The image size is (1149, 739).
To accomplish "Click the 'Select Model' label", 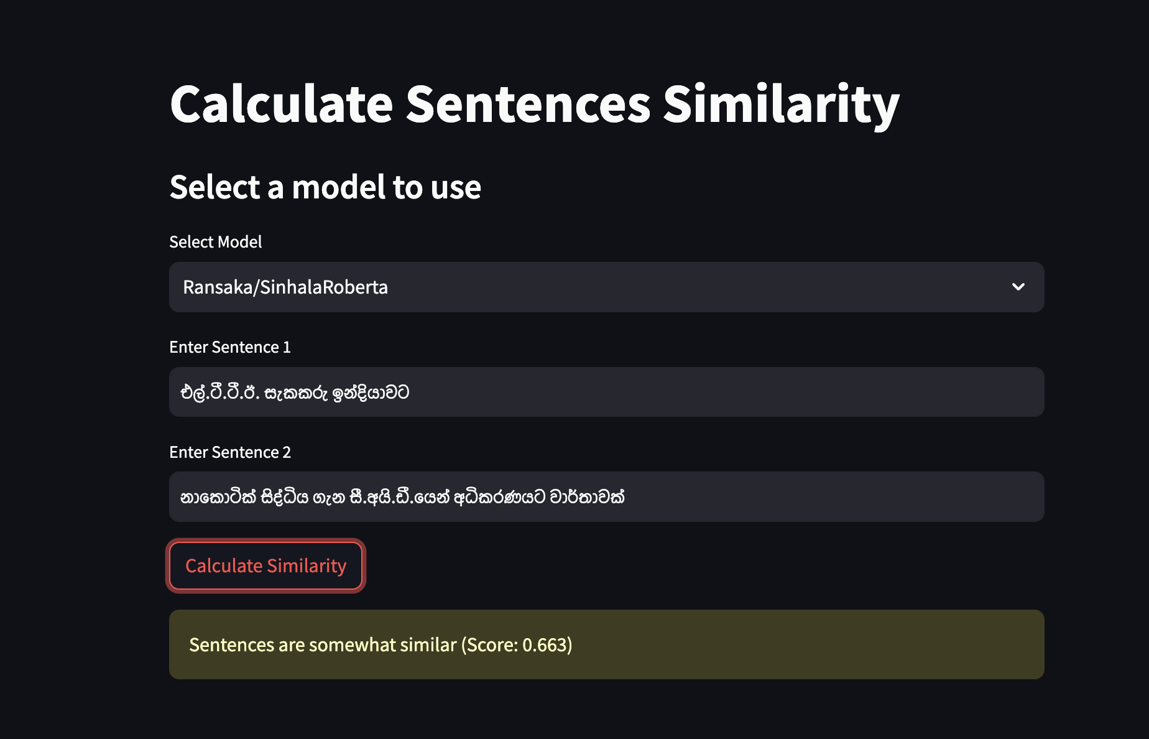I will click(215, 241).
